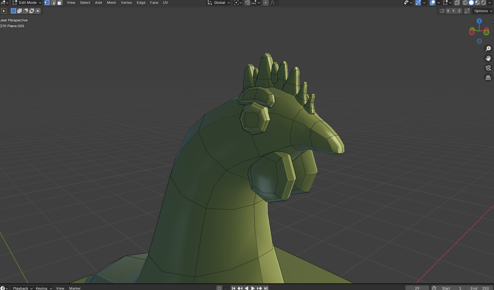Viewport: 494px width, 290px height.
Task: Toggle proportional editing
Action: (266, 3)
